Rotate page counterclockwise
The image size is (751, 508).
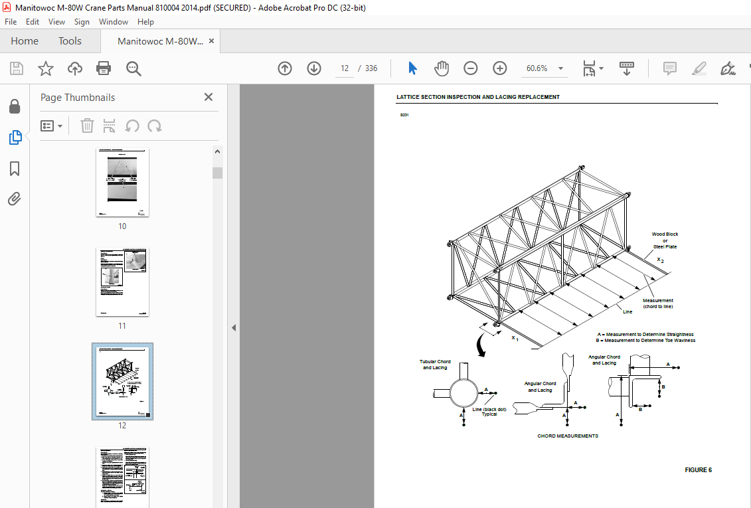(132, 126)
